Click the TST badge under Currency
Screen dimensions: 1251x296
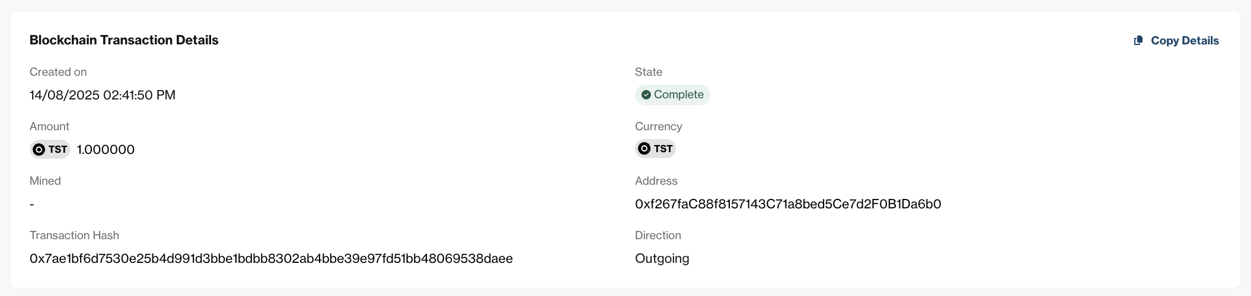pyautogui.click(x=656, y=149)
